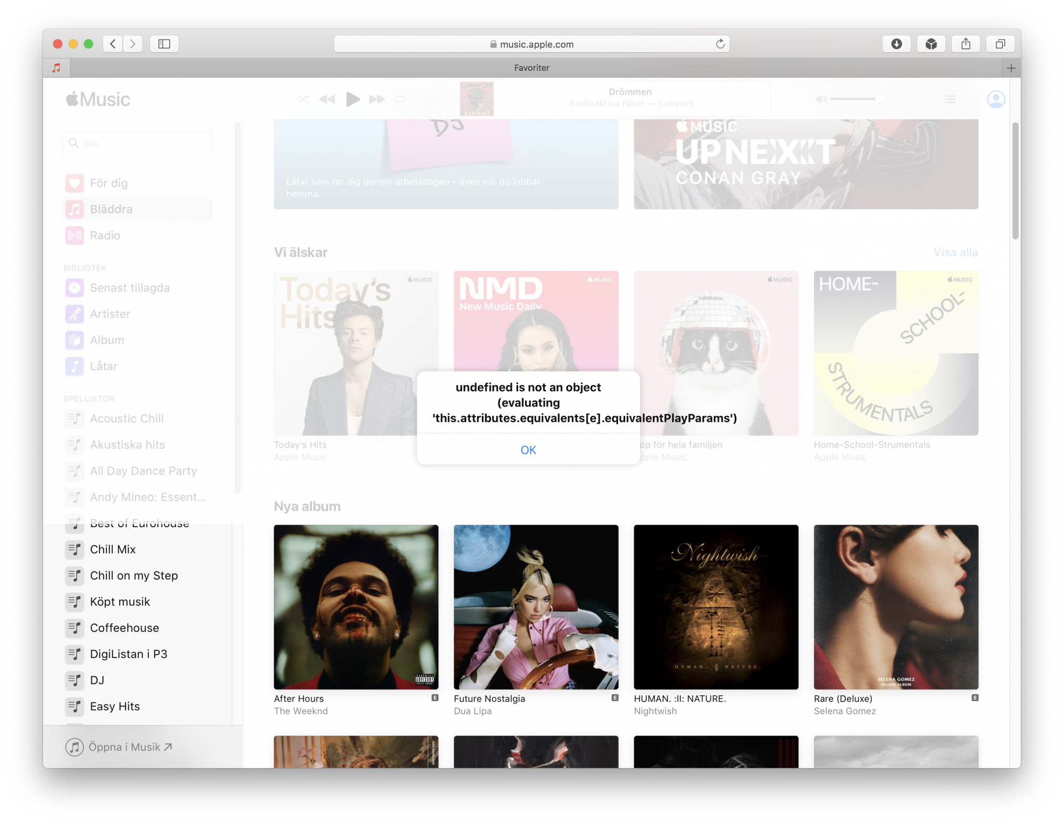Open the Share toolbar button
This screenshot has height=825, width=1064.
(966, 44)
